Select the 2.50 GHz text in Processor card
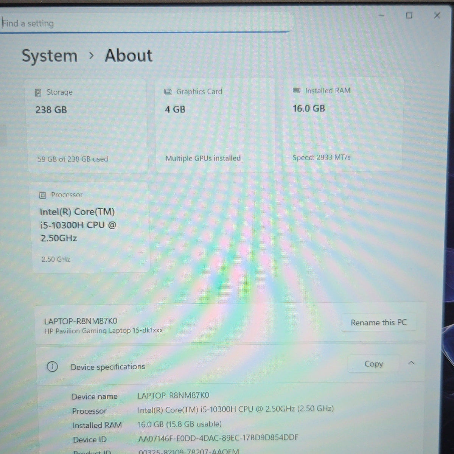Image resolution: width=454 pixels, height=454 pixels. pos(56,259)
